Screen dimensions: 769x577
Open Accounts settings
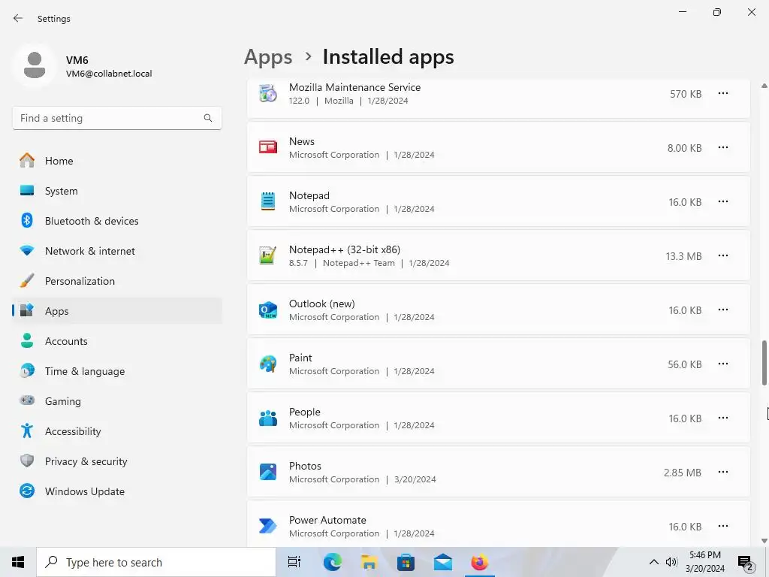pos(117,341)
